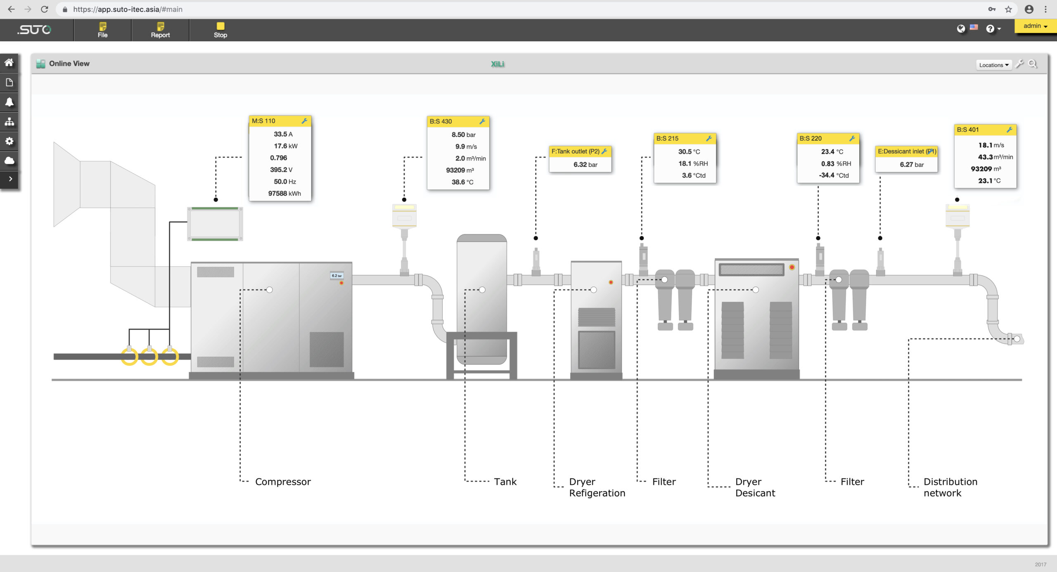Open the Locations dropdown

click(x=993, y=65)
